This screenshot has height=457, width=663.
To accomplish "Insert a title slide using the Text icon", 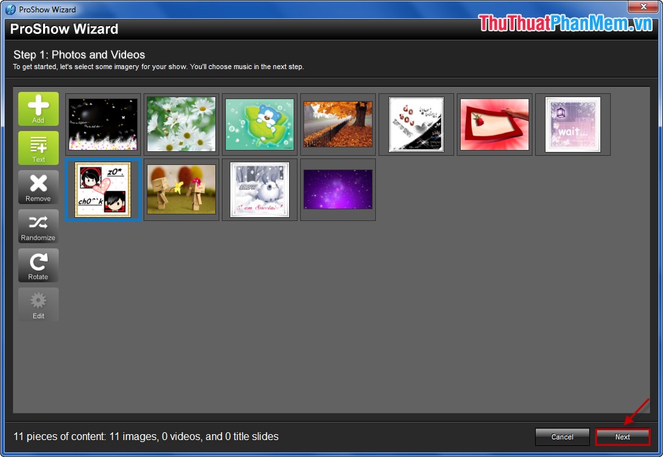I will [38, 148].
